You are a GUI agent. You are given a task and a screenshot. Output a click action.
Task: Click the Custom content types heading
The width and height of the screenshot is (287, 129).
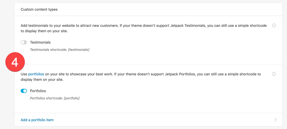[39, 10]
